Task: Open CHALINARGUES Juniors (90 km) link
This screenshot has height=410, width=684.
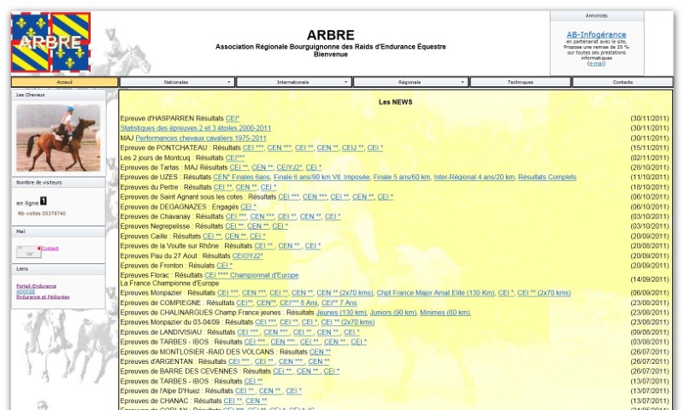Action: [393, 313]
